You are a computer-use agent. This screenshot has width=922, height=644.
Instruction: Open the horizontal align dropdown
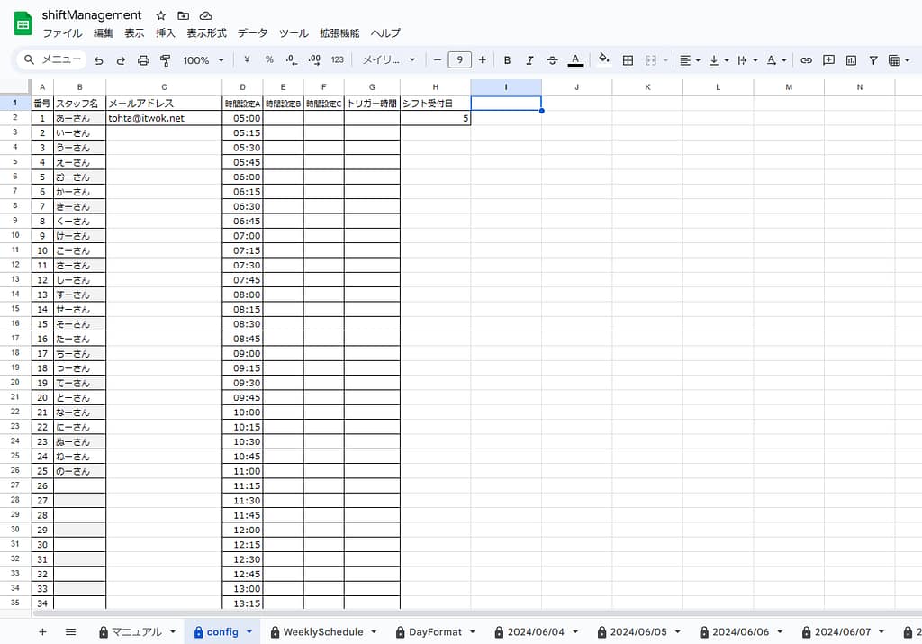[690, 60]
